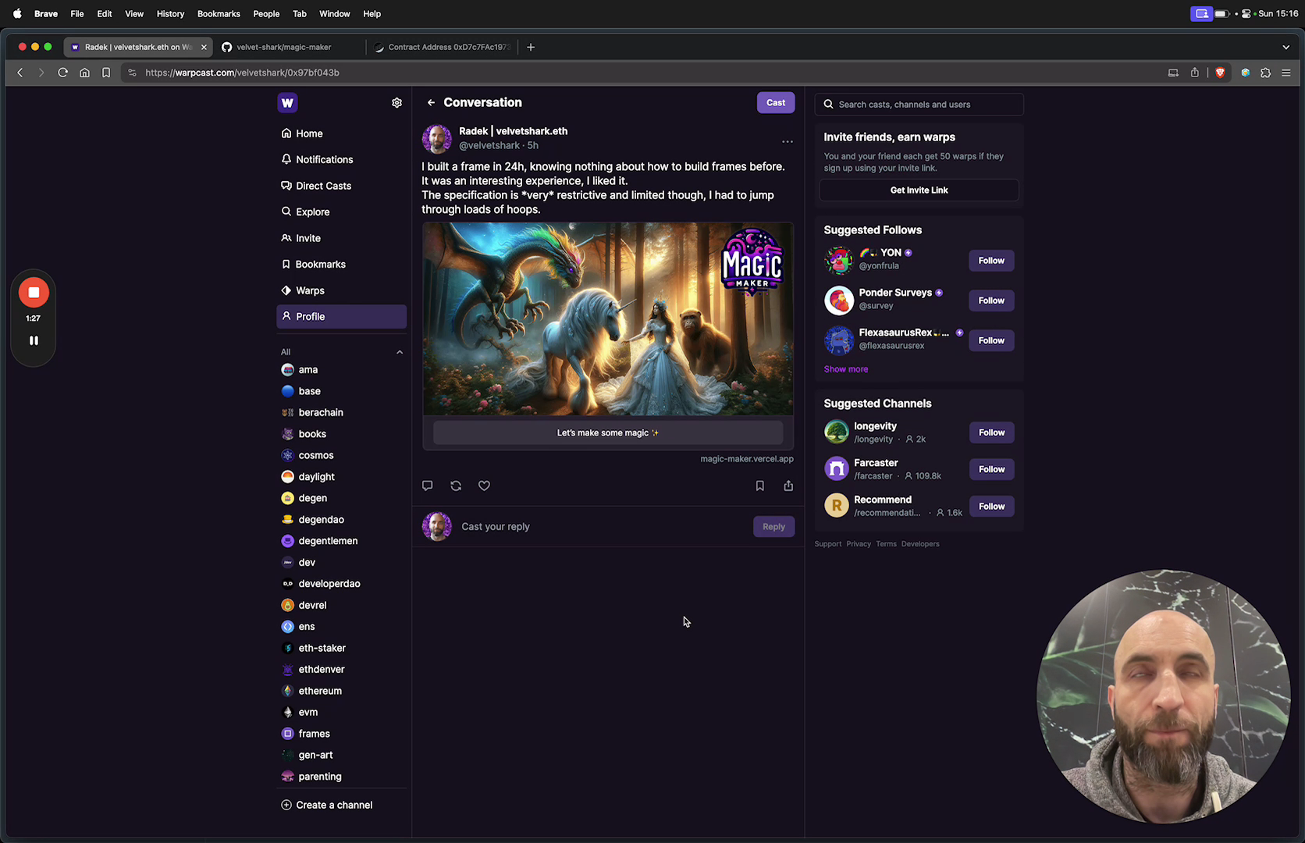This screenshot has width=1305, height=843.
Task: Like the cast with heart icon
Action: [x=484, y=486]
